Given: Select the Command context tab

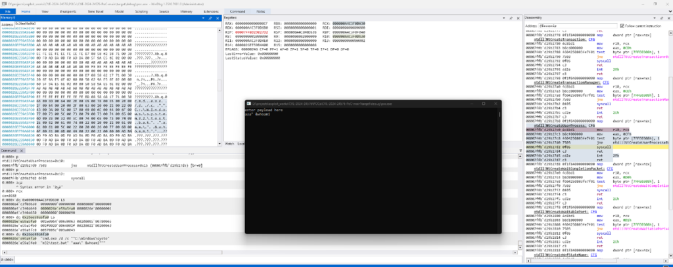Looking at the screenshot, I should [x=237, y=12].
